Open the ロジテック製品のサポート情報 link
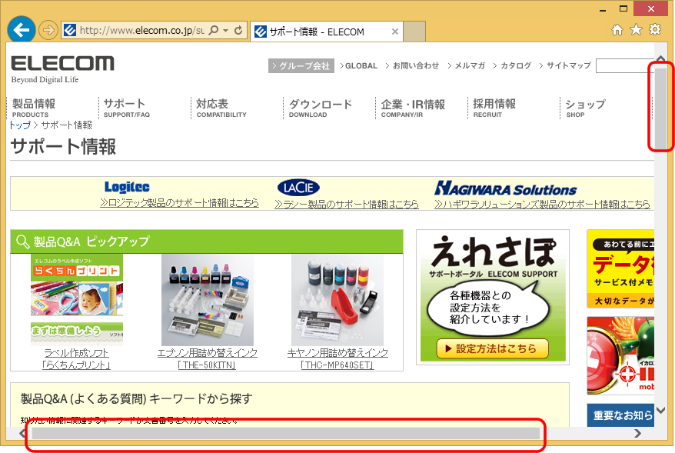675x453 pixels. pyautogui.click(x=179, y=203)
